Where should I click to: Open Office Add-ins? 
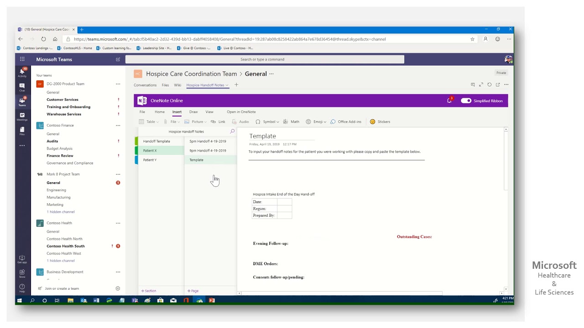pyautogui.click(x=346, y=122)
